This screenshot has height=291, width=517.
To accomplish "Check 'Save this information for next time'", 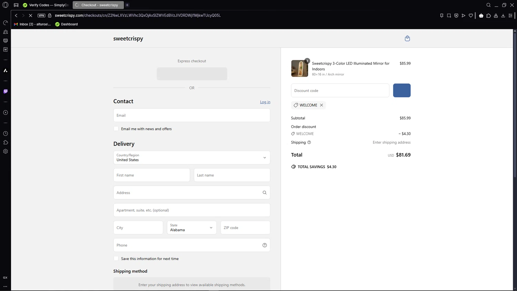I will [116, 259].
